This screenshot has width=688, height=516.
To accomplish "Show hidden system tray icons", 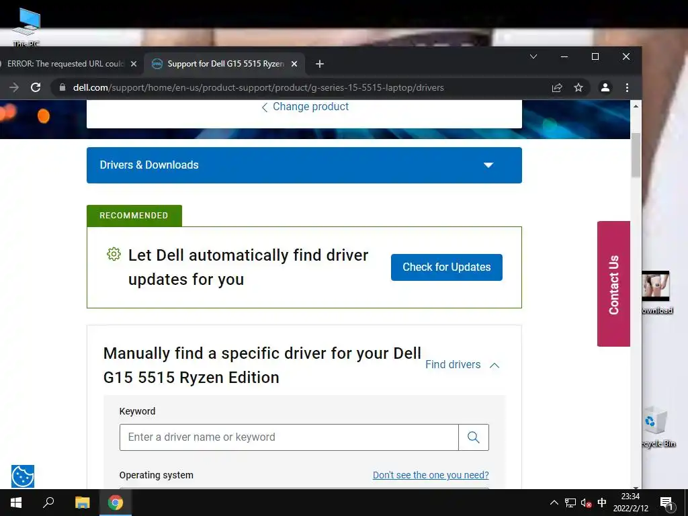I will coord(554,503).
